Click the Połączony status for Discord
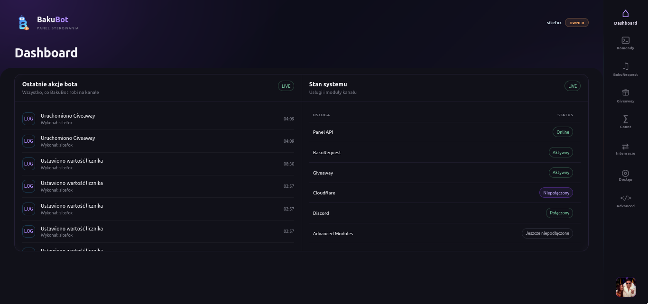 tap(559, 213)
